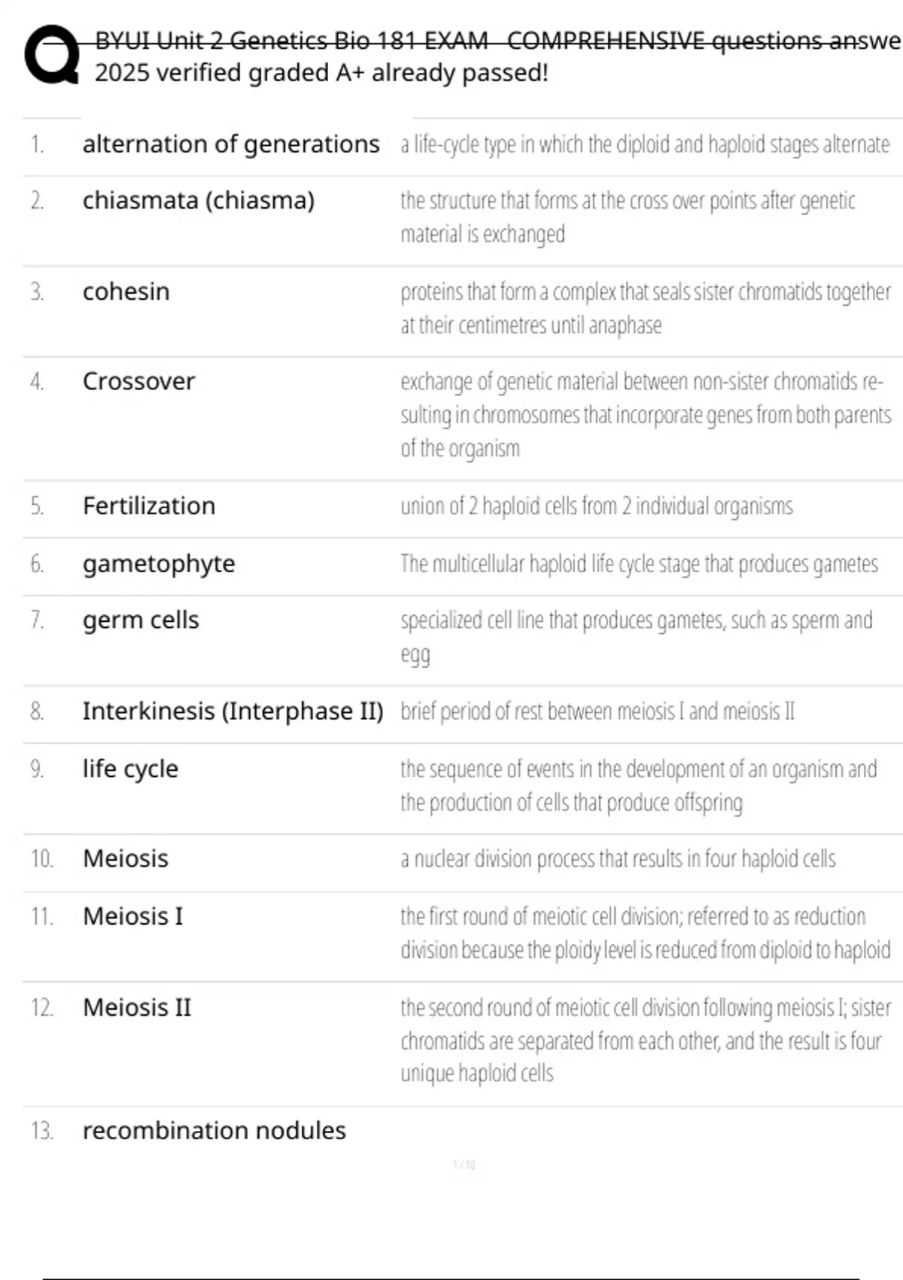Select 'Interkinesis (Interphase II)' term
Viewport: 903px width, 1280px height.
233,711
